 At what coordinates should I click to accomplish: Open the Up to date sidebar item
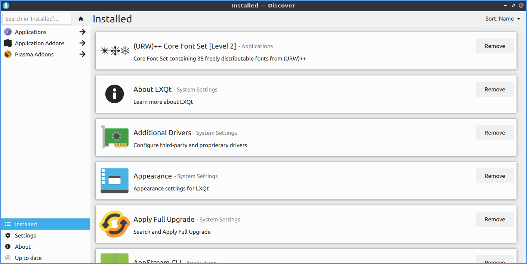click(x=28, y=258)
